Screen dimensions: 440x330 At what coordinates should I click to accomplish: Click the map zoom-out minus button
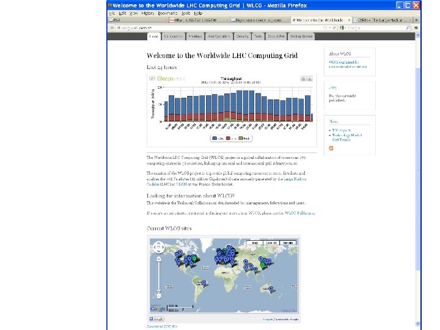click(159, 296)
